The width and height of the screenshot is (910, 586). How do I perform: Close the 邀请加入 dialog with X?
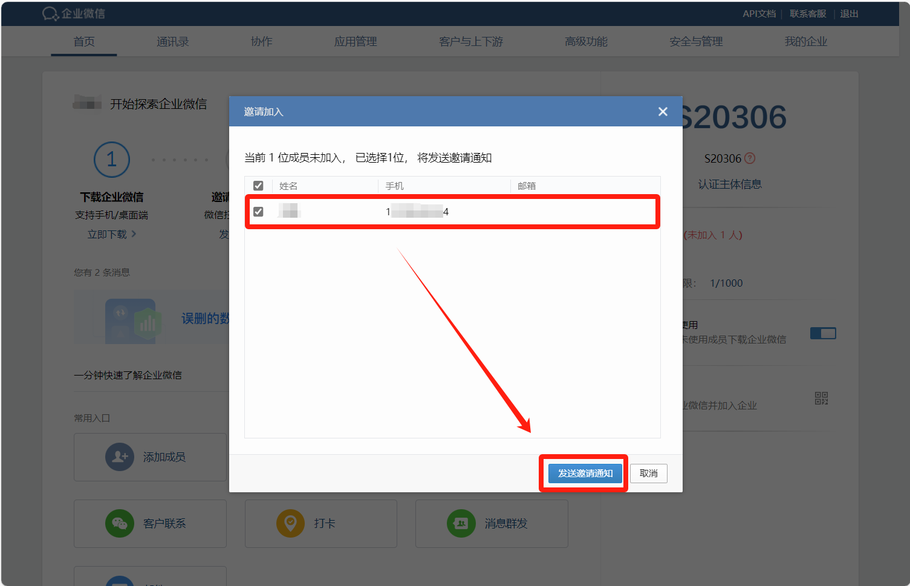point(663,112)
